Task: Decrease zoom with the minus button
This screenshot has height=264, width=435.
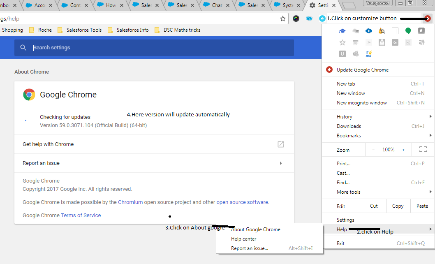Action: 373,150
